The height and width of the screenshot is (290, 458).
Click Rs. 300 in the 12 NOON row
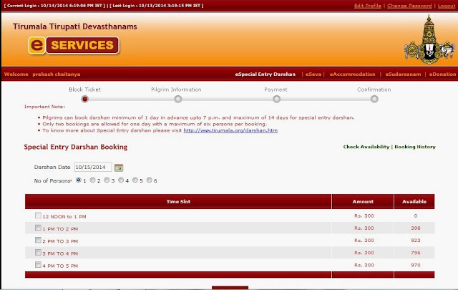[x=364, y=216]
